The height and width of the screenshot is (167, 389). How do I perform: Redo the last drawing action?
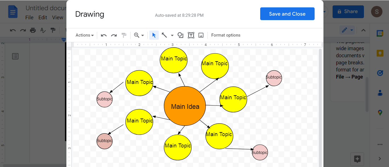[114, 35]
